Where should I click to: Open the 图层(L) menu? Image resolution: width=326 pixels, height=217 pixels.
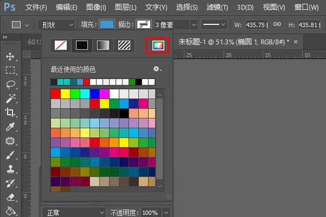[x=126, y=8]
